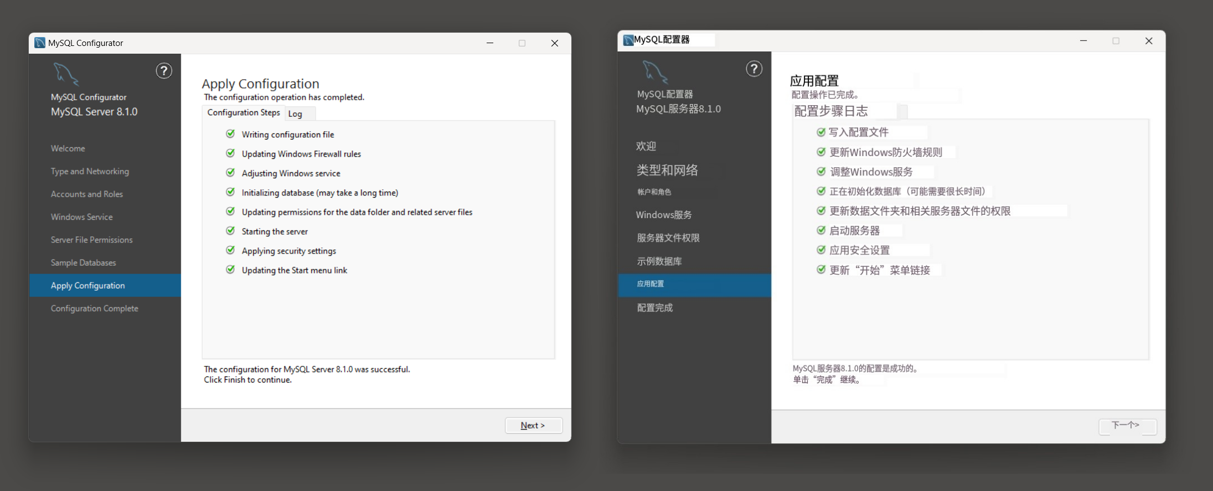Click green check beside 更新数据文件夹和相关服务器文件的权限
The image size is (1213, 491).
click(x=821, y=210)
